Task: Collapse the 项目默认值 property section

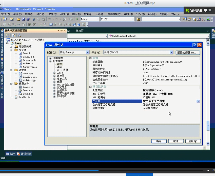Action: click(x=90, y=87)
